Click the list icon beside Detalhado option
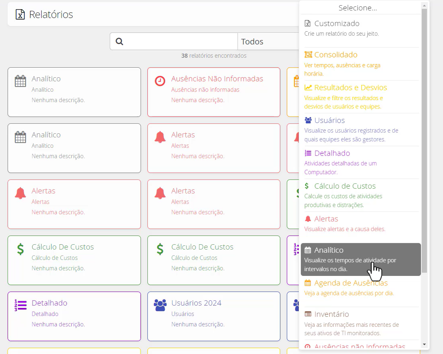Viewport: 443px width, 354px height. [308, 153]
